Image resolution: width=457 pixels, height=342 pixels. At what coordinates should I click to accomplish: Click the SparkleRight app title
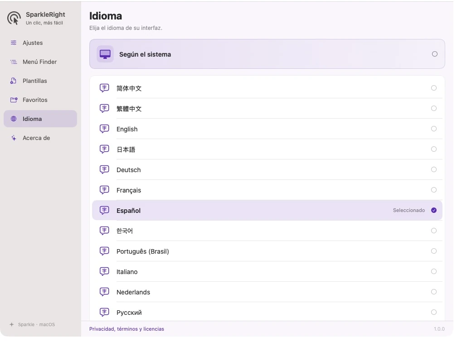tap(45, 14)
